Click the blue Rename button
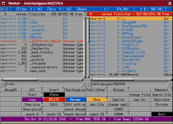173x124 pixels. [x=75, y=100]
